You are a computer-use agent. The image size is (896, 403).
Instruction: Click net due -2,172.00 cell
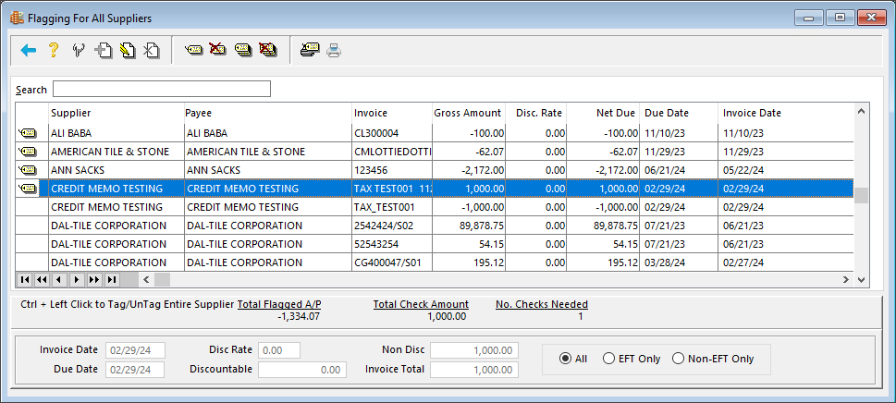click(603, 170)
